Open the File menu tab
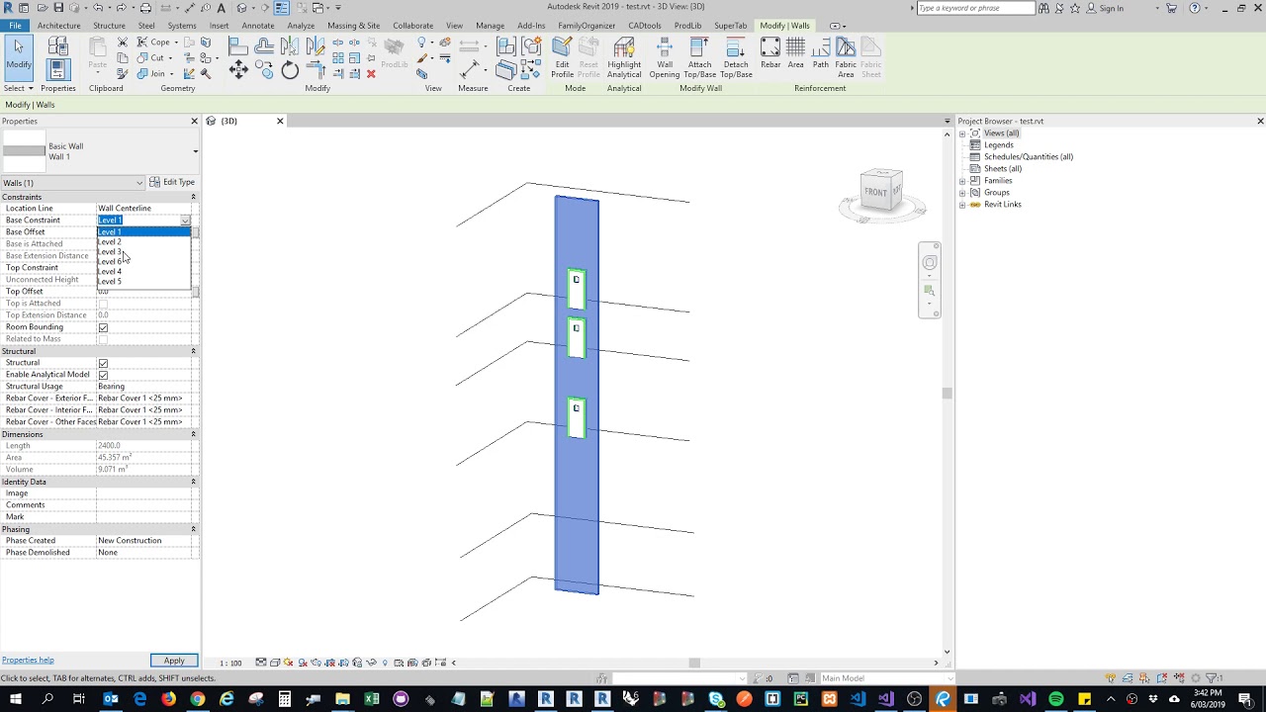The image size is (1266, 712). pos(15,26)
